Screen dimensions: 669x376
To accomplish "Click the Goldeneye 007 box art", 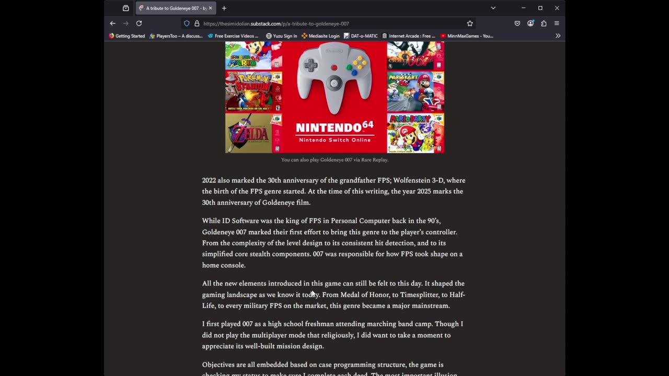I will click(416, 55).
